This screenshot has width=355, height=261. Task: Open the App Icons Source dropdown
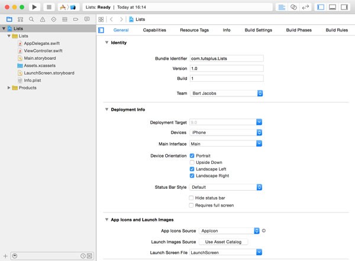[229, 231]
